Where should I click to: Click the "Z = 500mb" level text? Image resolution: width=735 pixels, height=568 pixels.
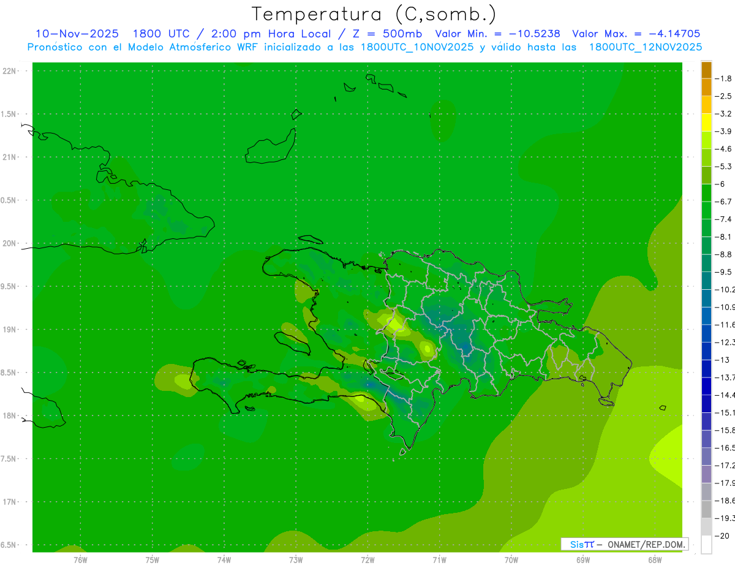[387, 34]
